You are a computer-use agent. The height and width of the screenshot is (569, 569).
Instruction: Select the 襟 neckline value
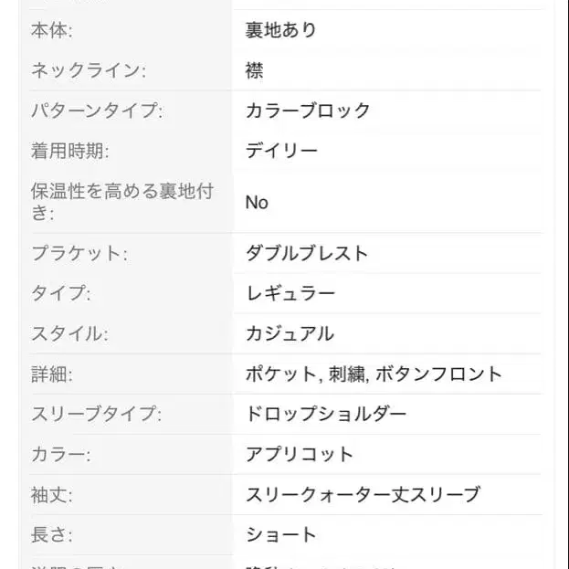pyautogui.click(x=255, y=70)
